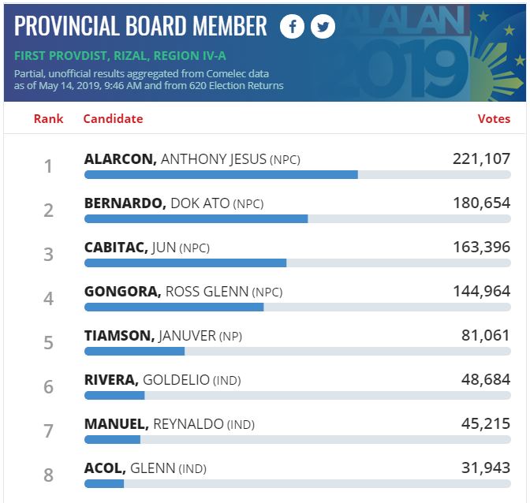
Task: Share results via the Twitter icon
Action: (323, 26)
